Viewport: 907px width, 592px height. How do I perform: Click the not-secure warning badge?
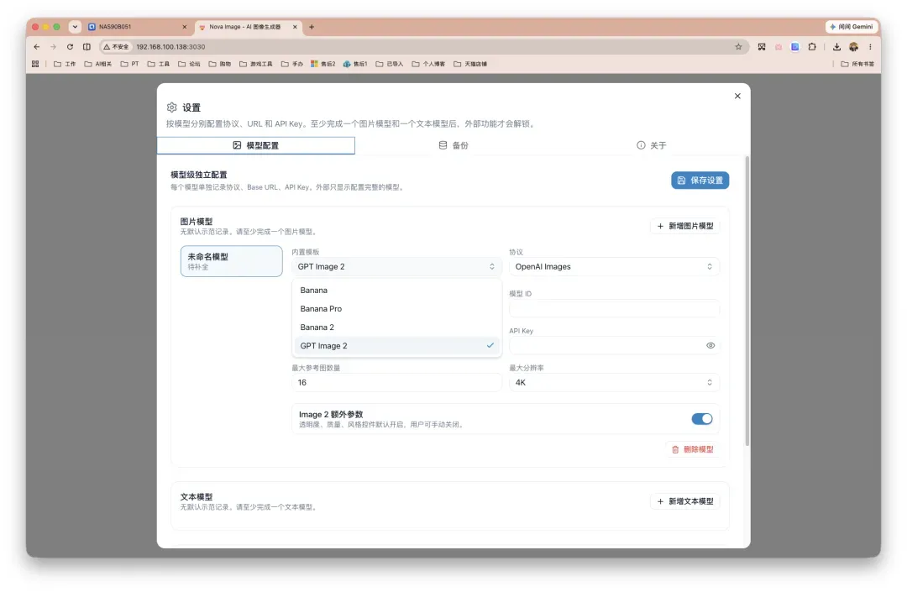(x=116, y=47)
